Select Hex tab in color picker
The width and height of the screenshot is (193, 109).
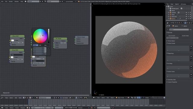45,45
